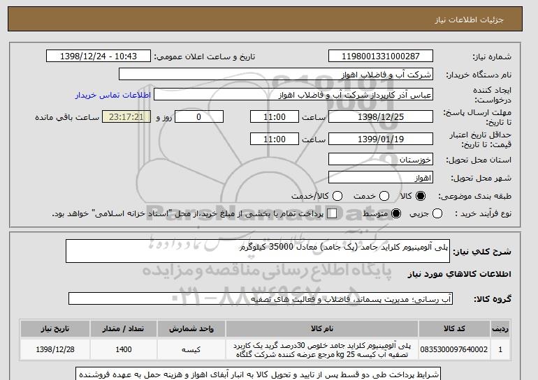Click the ساعت باقی مانده label

(x=67, y=117)
